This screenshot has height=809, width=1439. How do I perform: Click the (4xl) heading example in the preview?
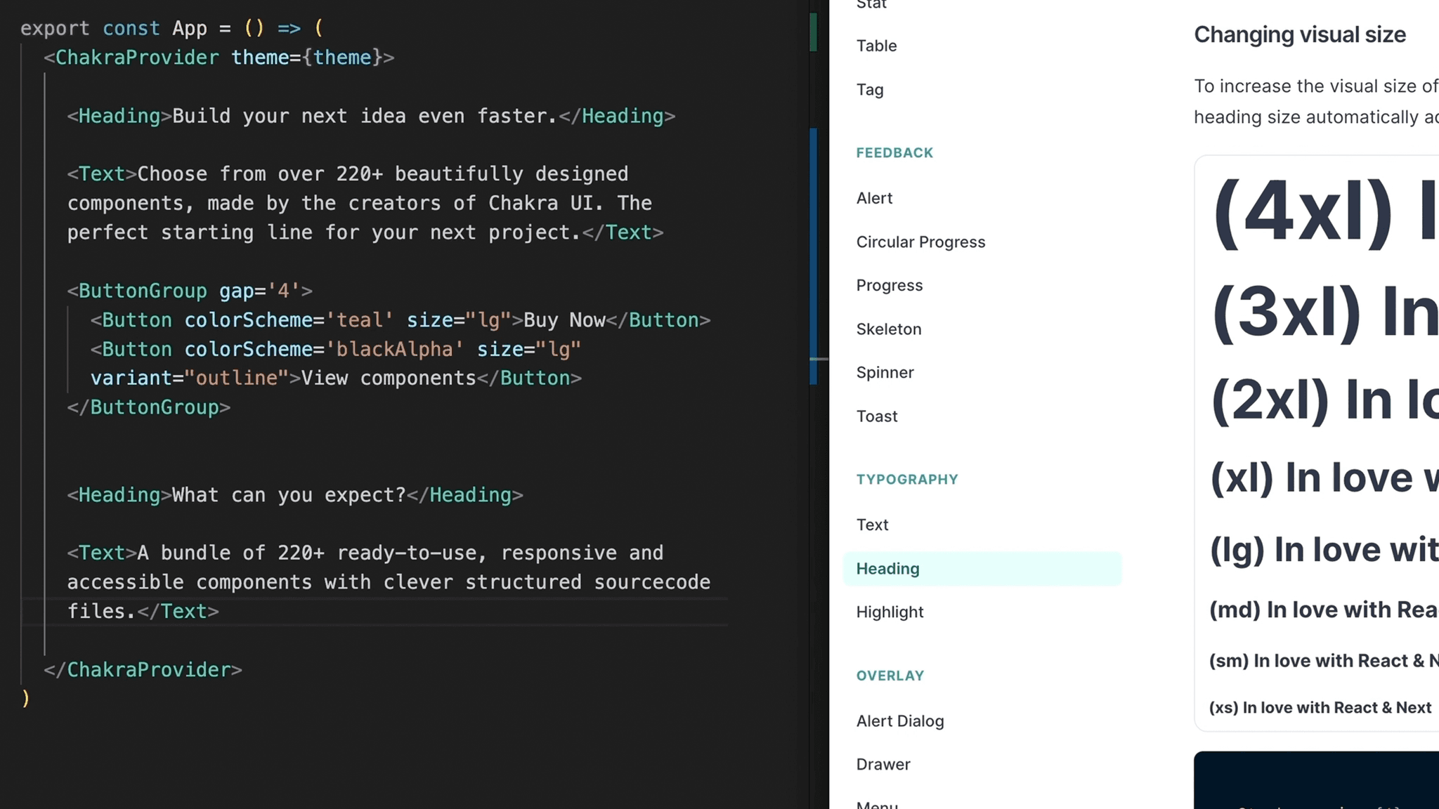coord(1321,214)
